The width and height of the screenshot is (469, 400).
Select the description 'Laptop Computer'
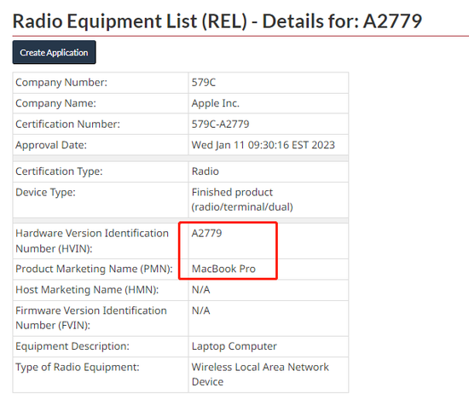pyautogui.click(x=234, y=346)
